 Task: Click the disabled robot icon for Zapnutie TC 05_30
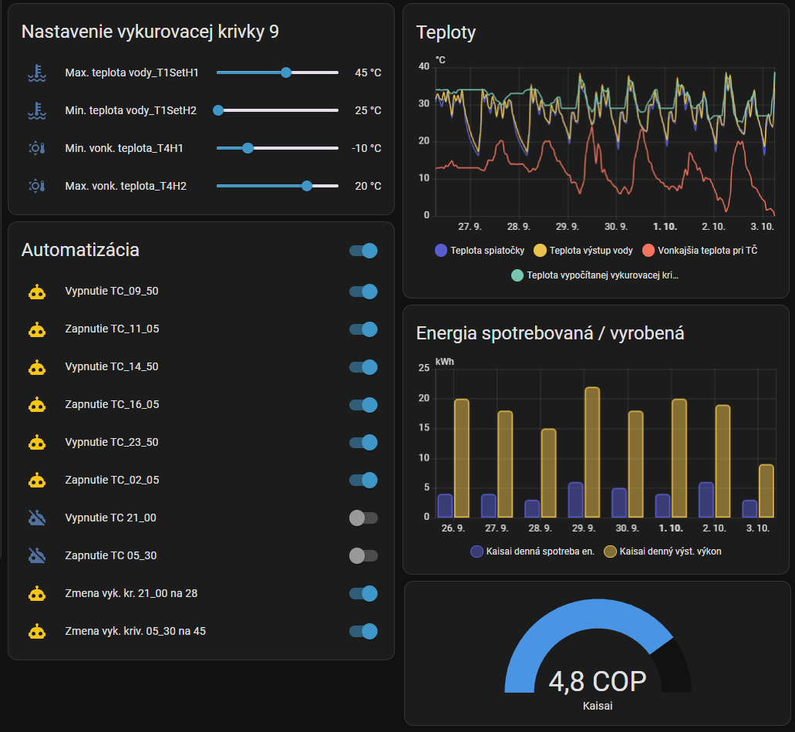coord(36,556)
